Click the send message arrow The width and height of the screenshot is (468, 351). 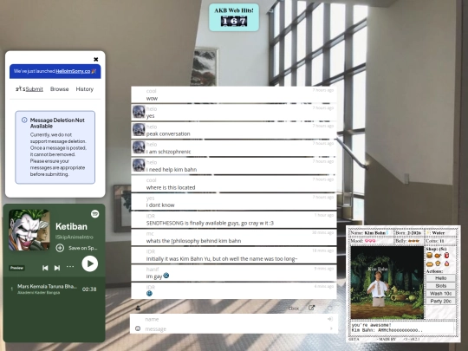pyautogui.click(x=331, y=328)
